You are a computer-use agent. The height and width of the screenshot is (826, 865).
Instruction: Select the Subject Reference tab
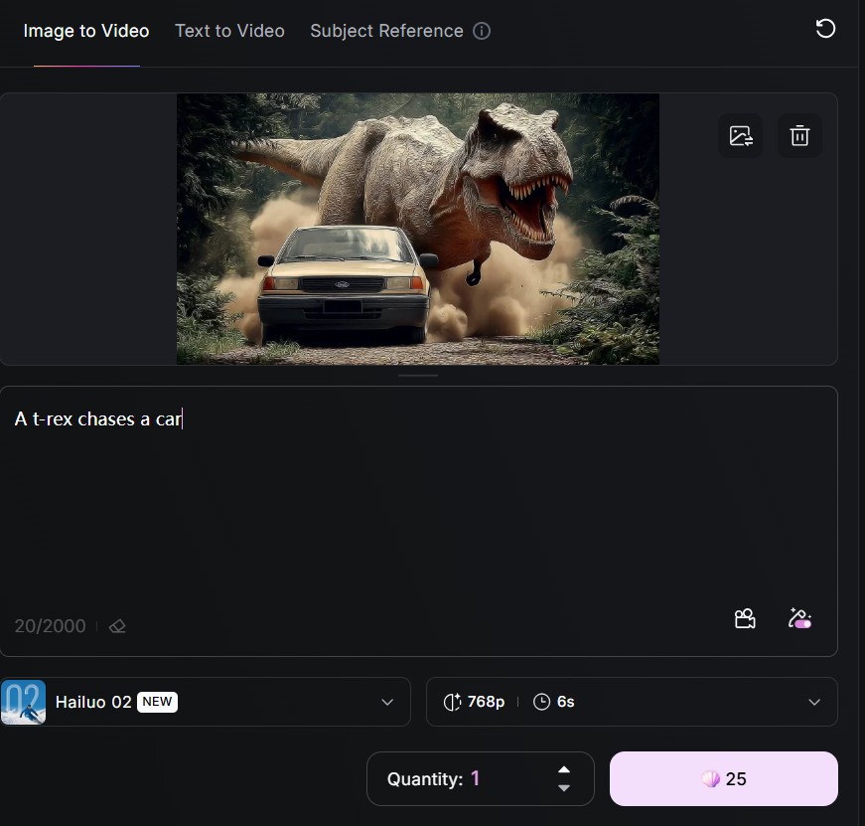tap(386, 31)
